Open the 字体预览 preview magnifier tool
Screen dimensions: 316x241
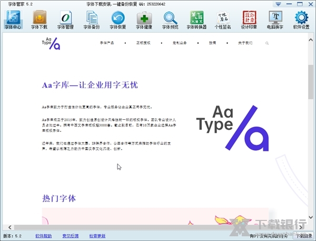pos(170,20)
